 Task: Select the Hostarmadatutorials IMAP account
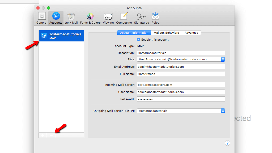[x=61, y=36]
